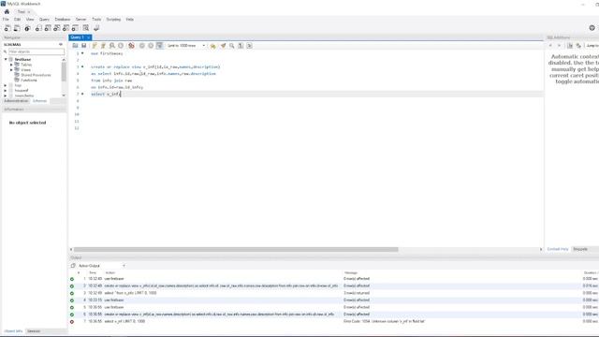
Task: Select Functions in schema tree
Action: coord(29,81)
